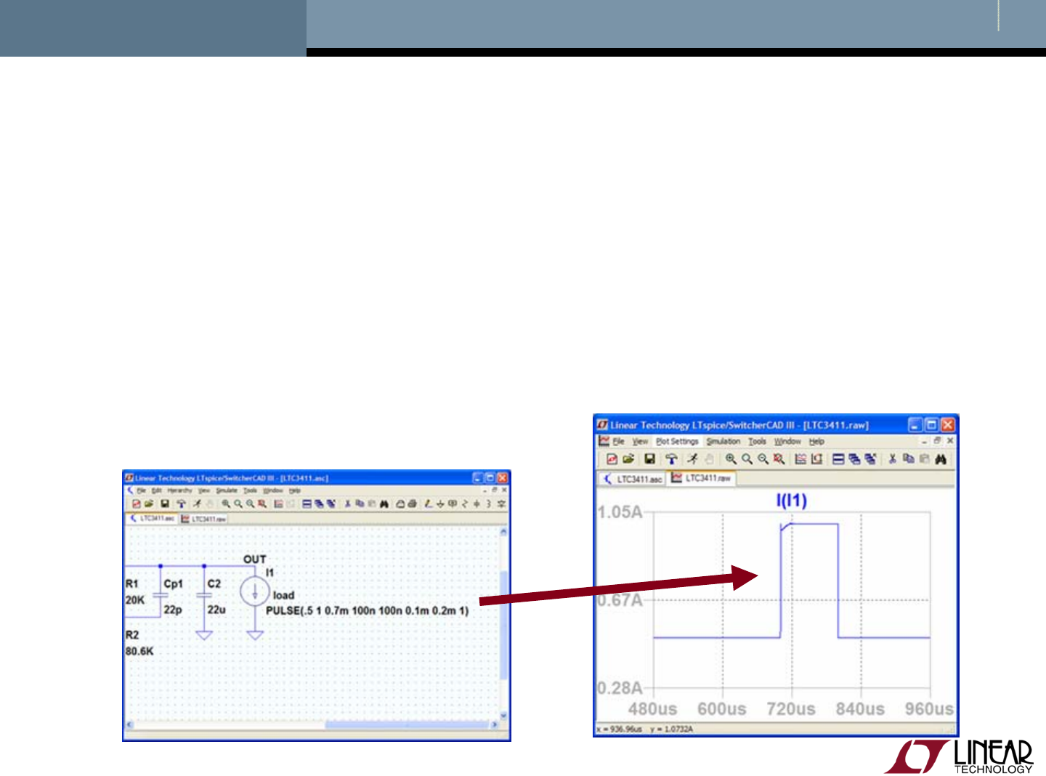Open the Simulation menu in the waveform window
This screenshot has width=1046, height=776.
pyautogui.click(x=723, y=441)
